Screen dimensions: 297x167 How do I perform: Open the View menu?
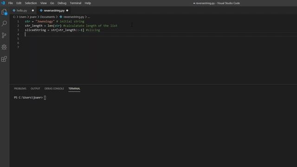43,3
